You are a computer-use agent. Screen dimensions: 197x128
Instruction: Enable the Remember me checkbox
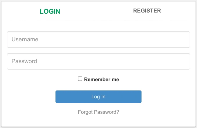coord(80,79)
